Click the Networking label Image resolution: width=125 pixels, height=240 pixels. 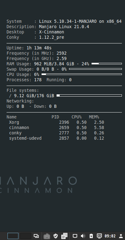click(20, 101)
